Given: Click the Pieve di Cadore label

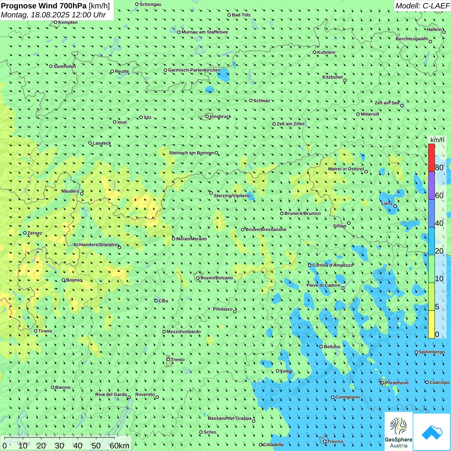Looking at the screenshot, I should click(323, 285).
